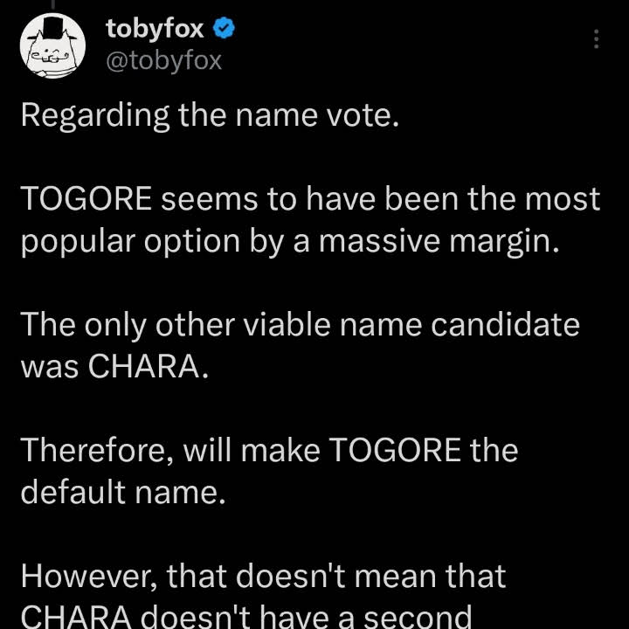Screen dimensions: 629x629
Task: Click the word 'Regarding' opening the tweet
Action: tap(95, 117)
